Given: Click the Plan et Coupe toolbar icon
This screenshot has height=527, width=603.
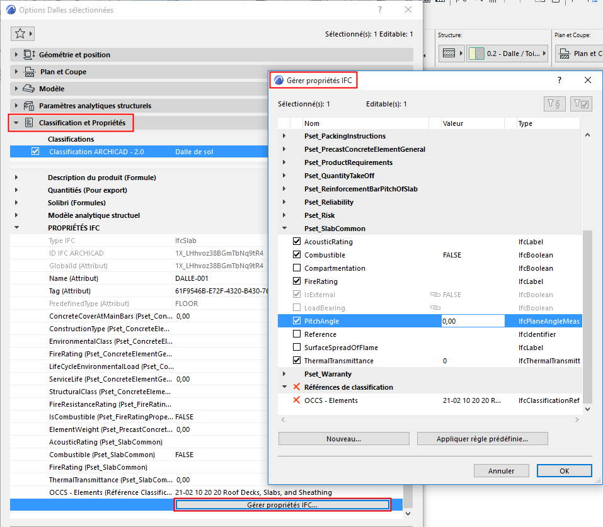Looking at the screenshot, I should point(565,54).
